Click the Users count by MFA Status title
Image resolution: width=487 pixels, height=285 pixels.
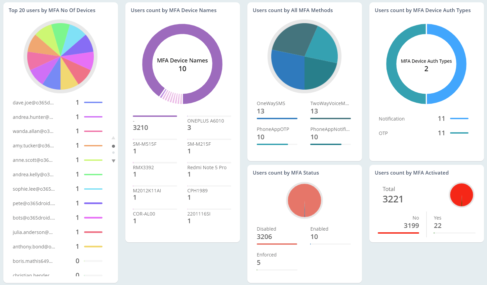(x=286, y=173)
